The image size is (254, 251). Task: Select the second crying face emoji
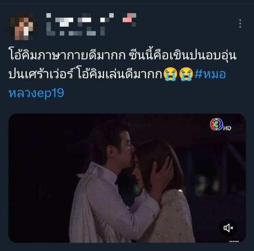[x=186, y=74]
